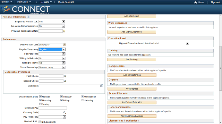Click the vertical page scrollbar

tap(221, 68)
